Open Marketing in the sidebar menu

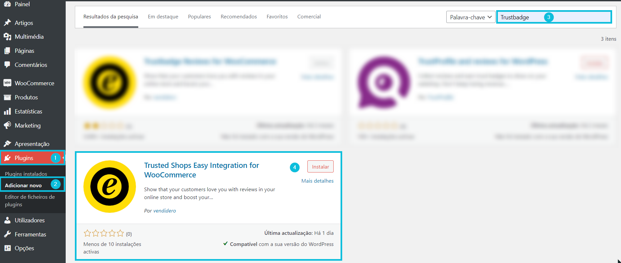[x=28, y=126]
